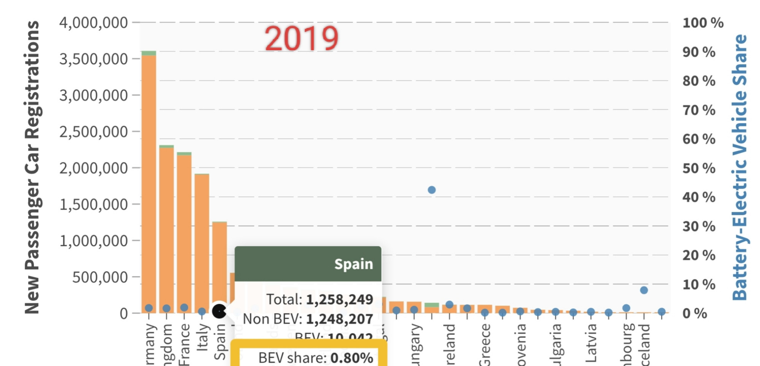Click the 3,500,000 tick label
760x366 pixels.
pos(93,59)
